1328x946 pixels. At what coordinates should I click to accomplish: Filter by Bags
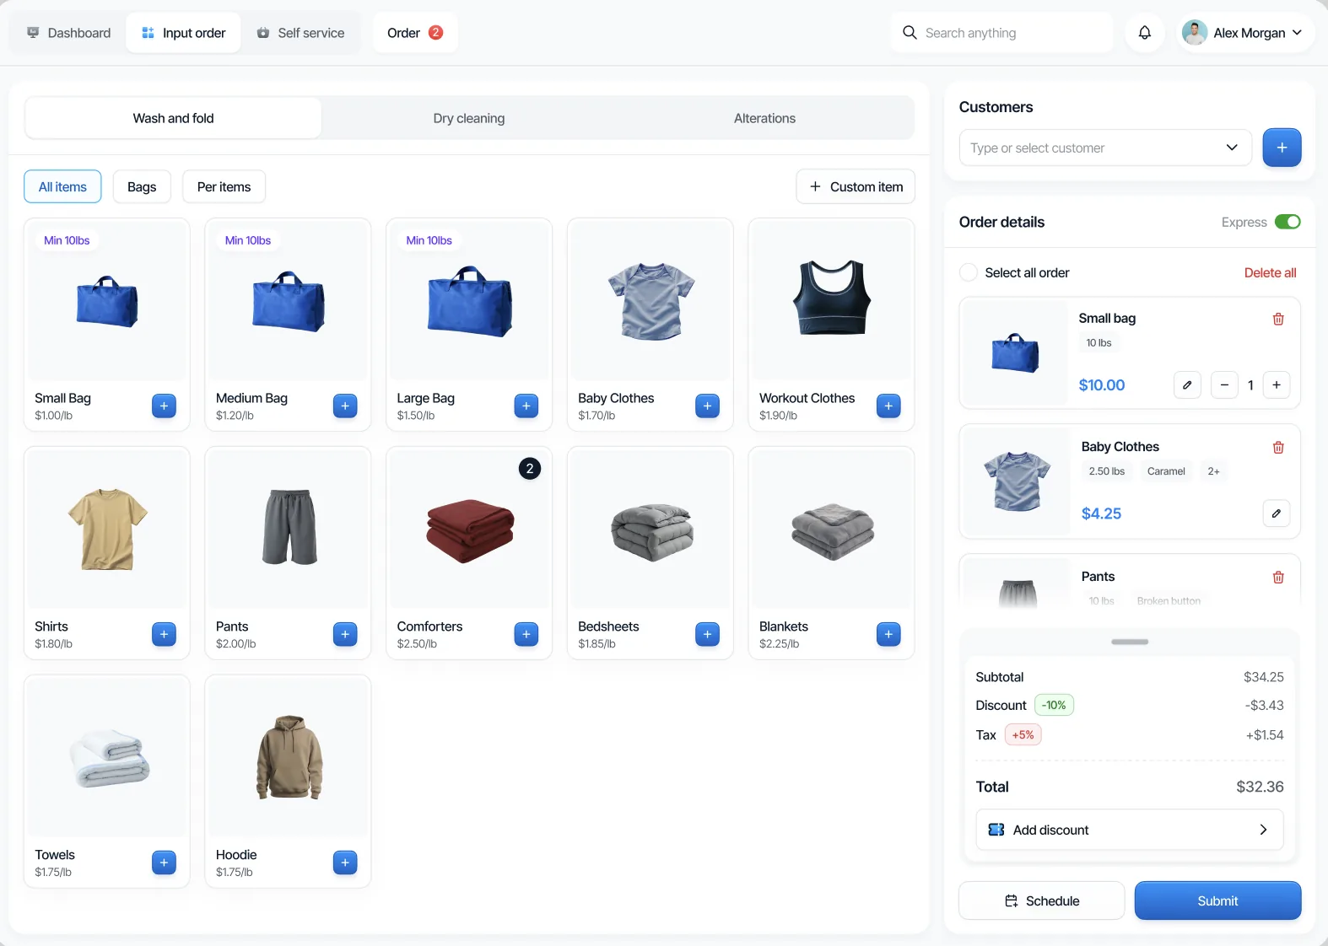tap(142, 187)
